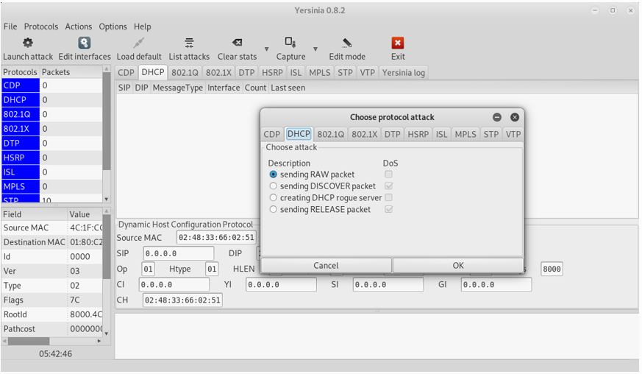
Task: Switch to main window STP tab
Action: [345, 73]
